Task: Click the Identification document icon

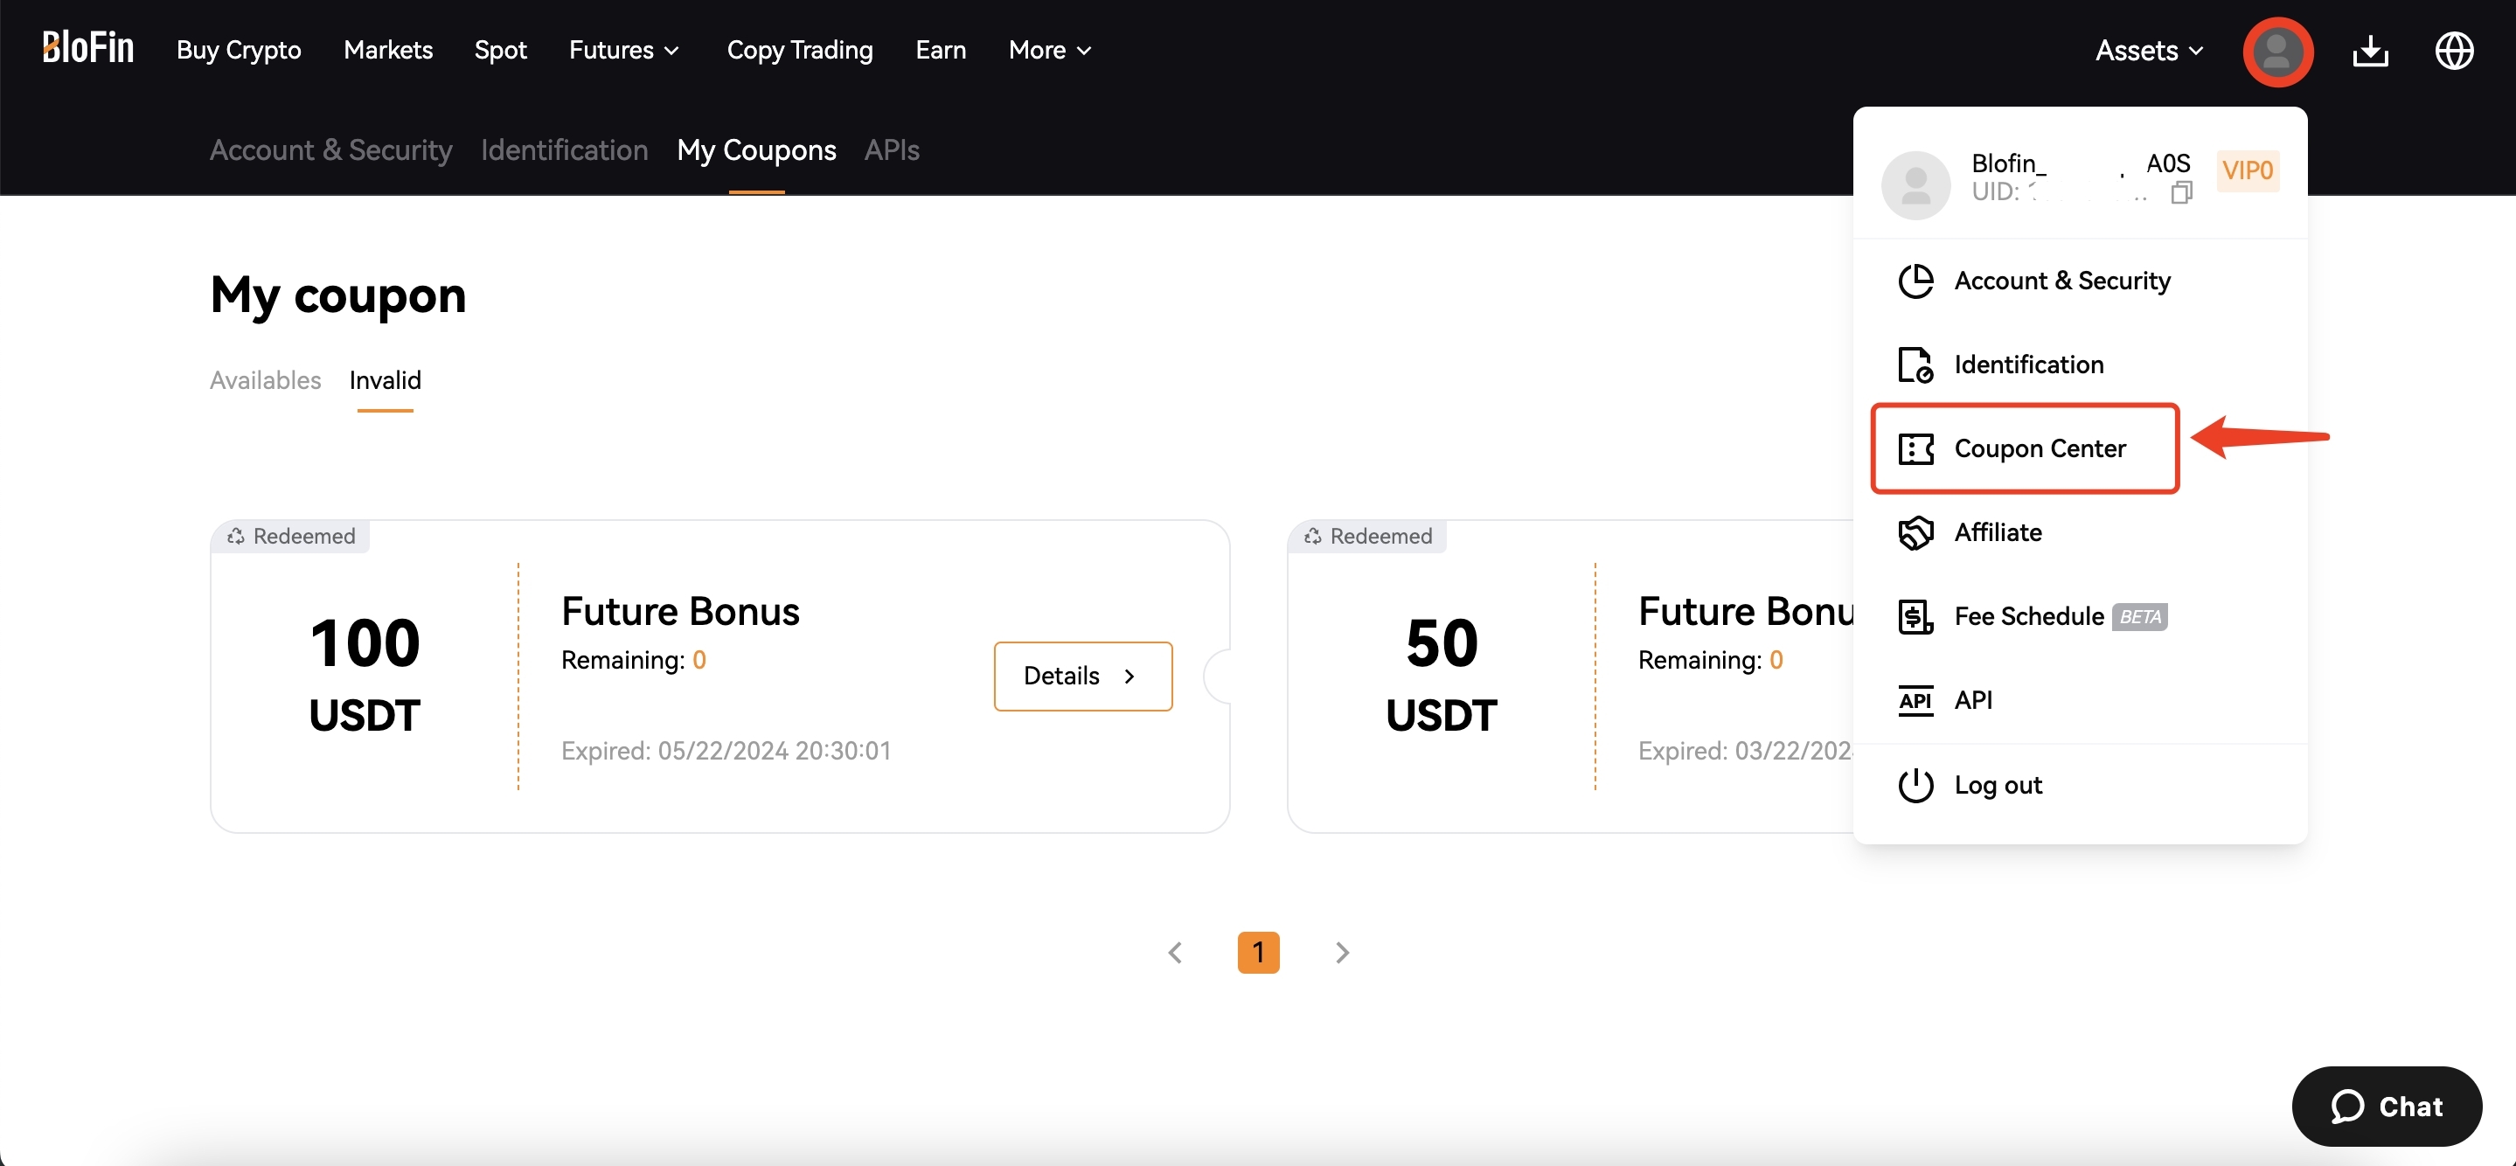Action: [x=1915, y=365]
